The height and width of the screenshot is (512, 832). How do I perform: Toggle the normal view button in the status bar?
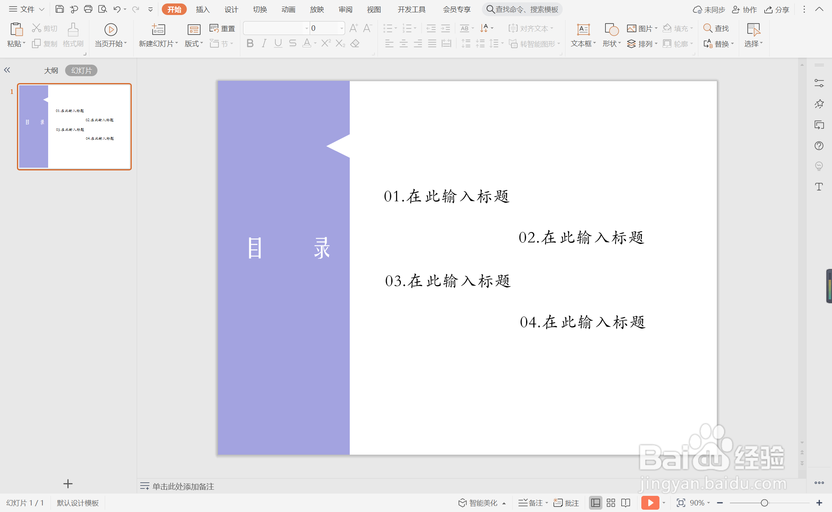pos(595,503)
